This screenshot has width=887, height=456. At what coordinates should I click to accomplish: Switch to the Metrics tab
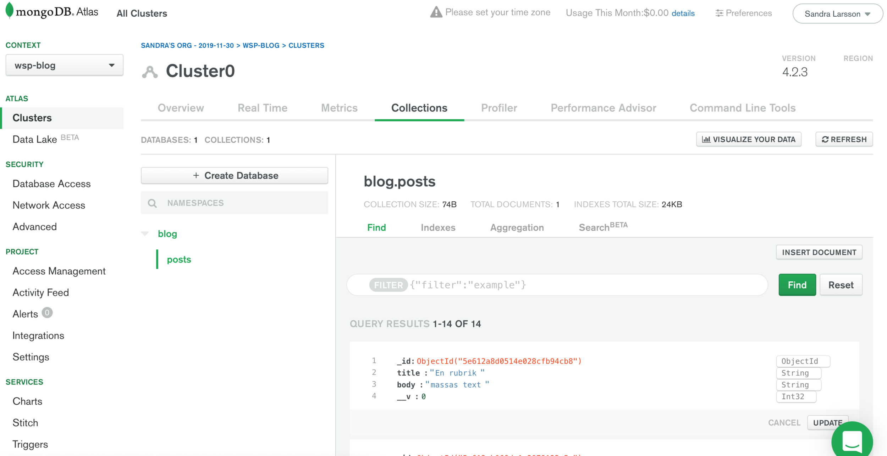tap(339, 108)
